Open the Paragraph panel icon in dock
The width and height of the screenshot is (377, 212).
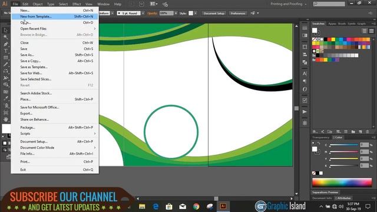click(305, 81)
